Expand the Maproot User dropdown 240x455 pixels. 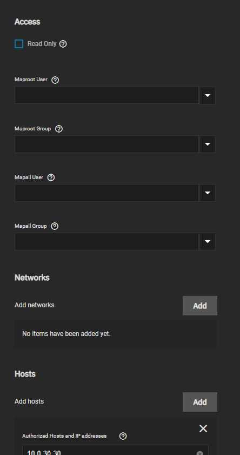tap(208, 95)
